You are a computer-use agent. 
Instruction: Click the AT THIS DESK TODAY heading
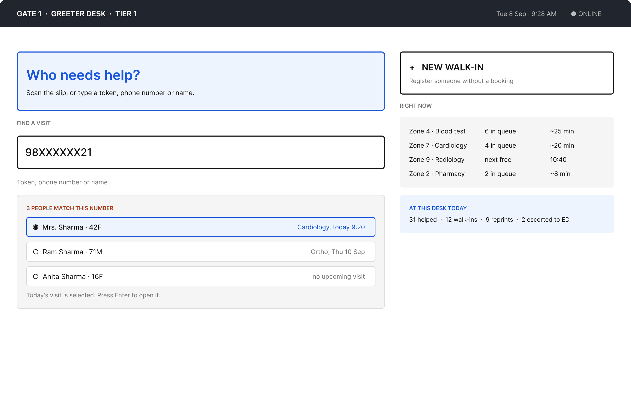[x=438, y=208]
